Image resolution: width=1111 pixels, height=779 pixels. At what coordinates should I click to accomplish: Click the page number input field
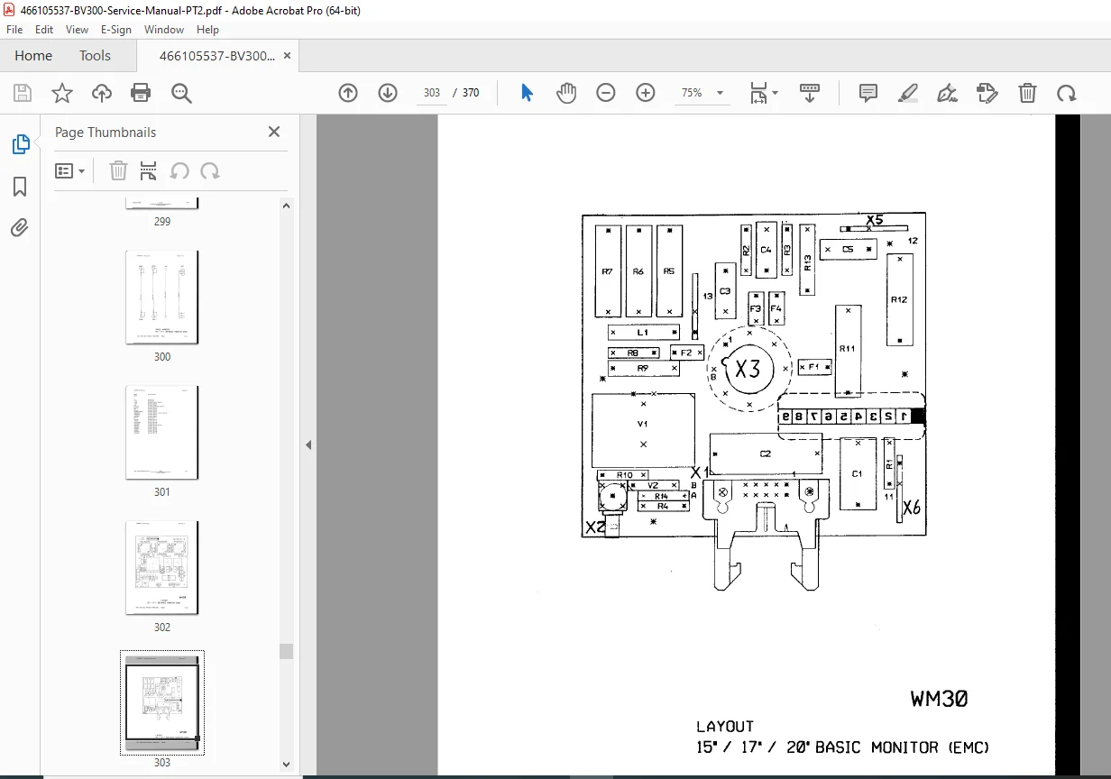432,93
